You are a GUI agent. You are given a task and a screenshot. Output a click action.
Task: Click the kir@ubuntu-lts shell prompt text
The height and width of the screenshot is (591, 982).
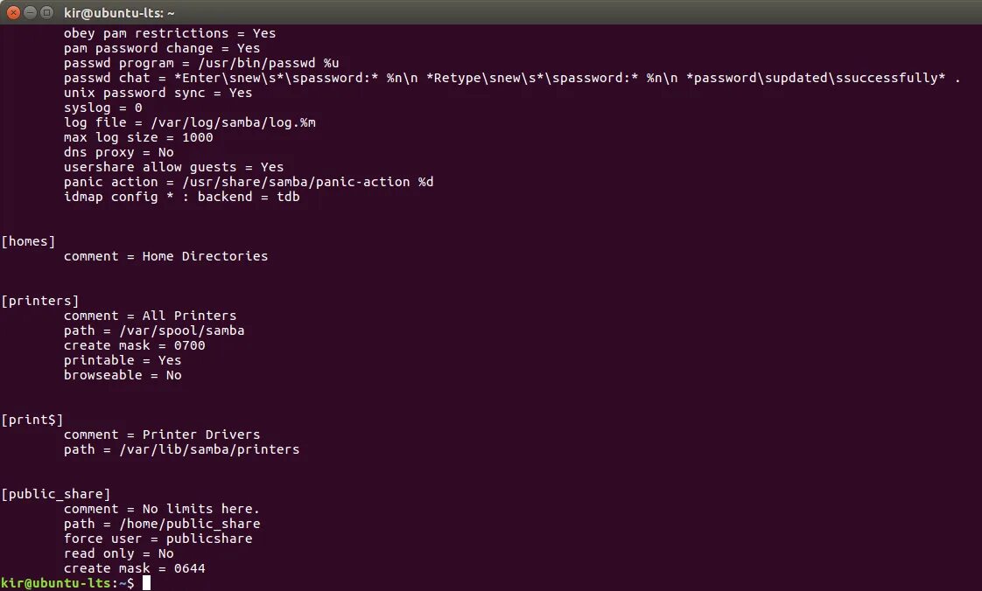(x=67, y=583)
